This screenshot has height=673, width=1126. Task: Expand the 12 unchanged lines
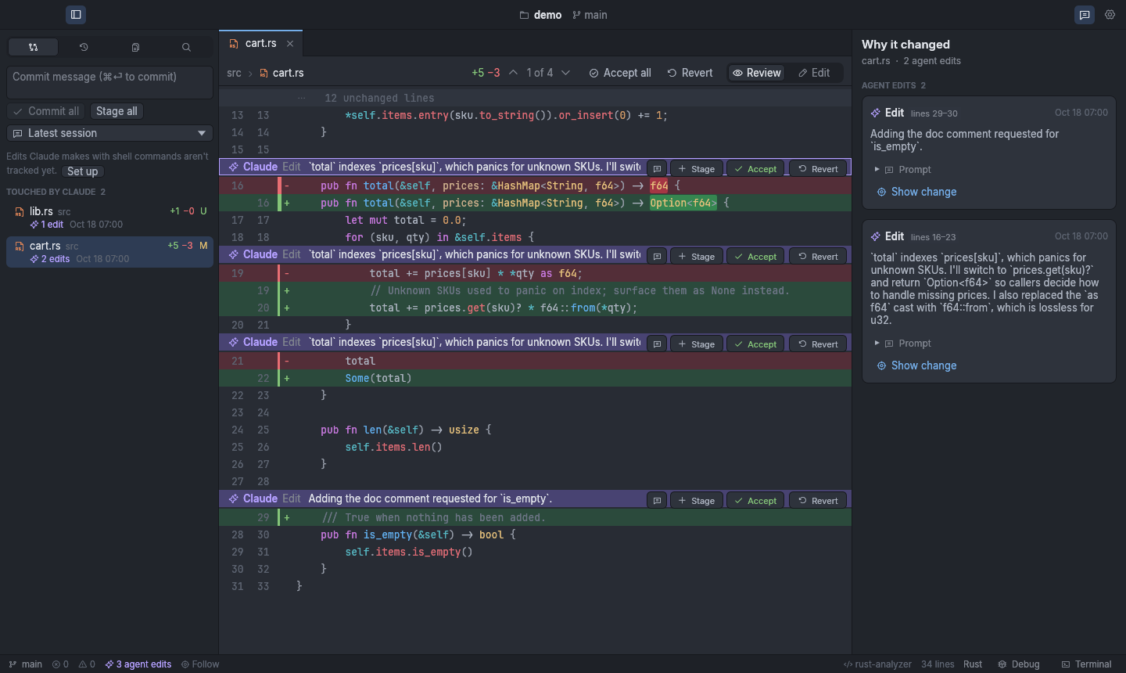coord(535,98)
